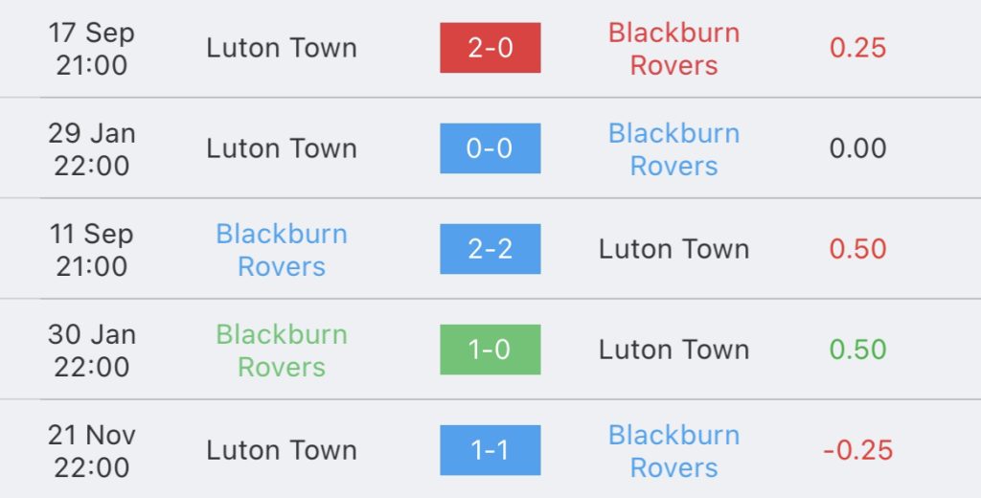Click the green 0.50 handicap value
Image resolution: width=981 pixels, height=498 pixels.
click(857, 350)
